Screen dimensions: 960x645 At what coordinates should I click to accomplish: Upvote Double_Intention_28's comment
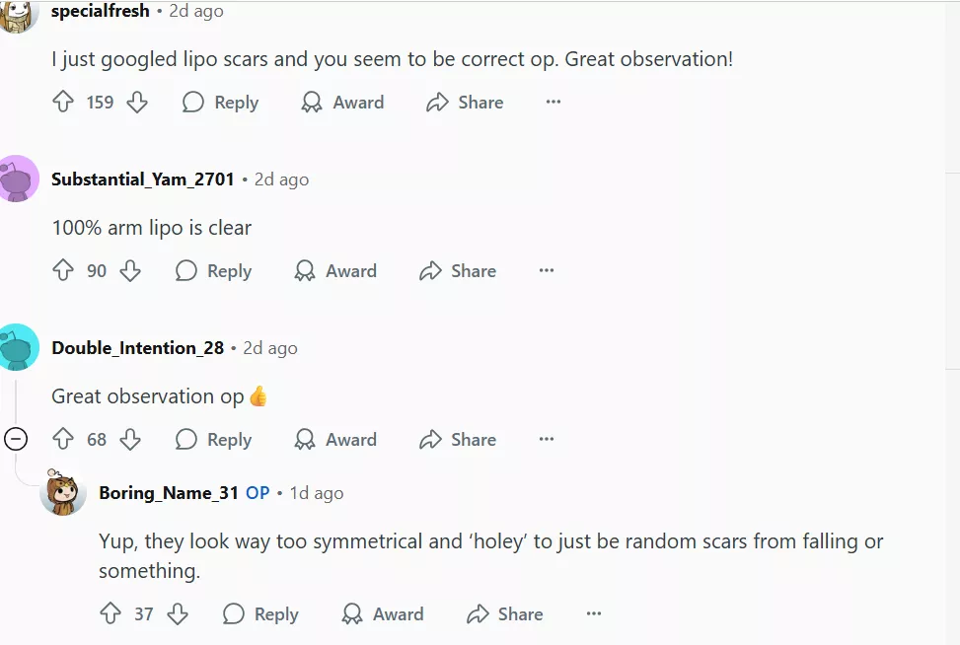(63, 440)
